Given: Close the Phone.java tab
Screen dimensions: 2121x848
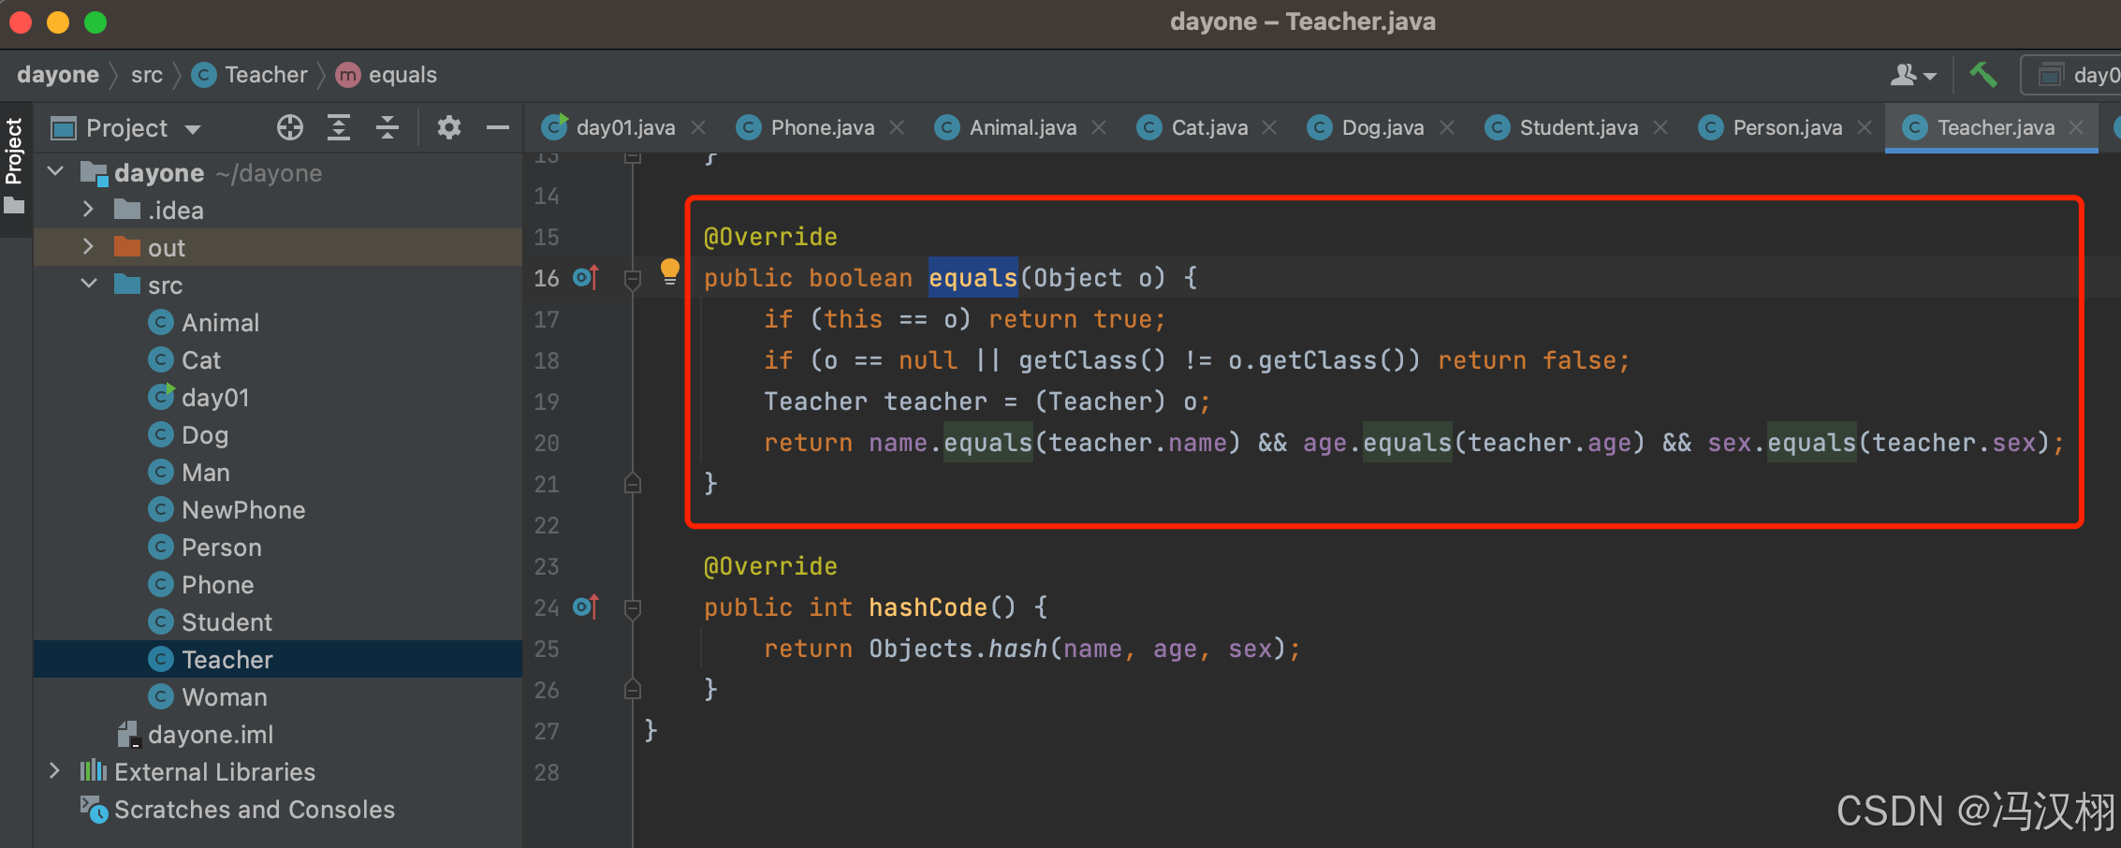Looking at the screenshot, I should (x=897, y=127).
